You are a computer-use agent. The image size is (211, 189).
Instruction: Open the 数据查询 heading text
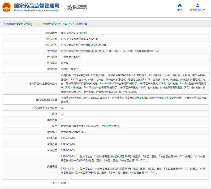click(80, 7)
